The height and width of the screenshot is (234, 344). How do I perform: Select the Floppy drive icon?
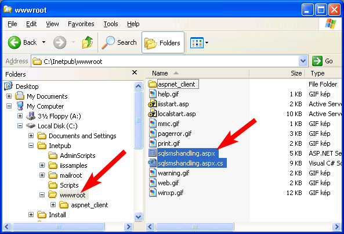(31, 116)
